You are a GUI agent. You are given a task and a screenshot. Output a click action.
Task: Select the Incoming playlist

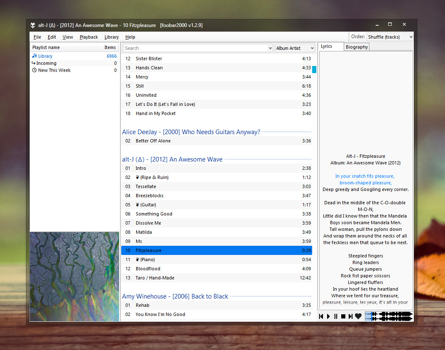74,63
